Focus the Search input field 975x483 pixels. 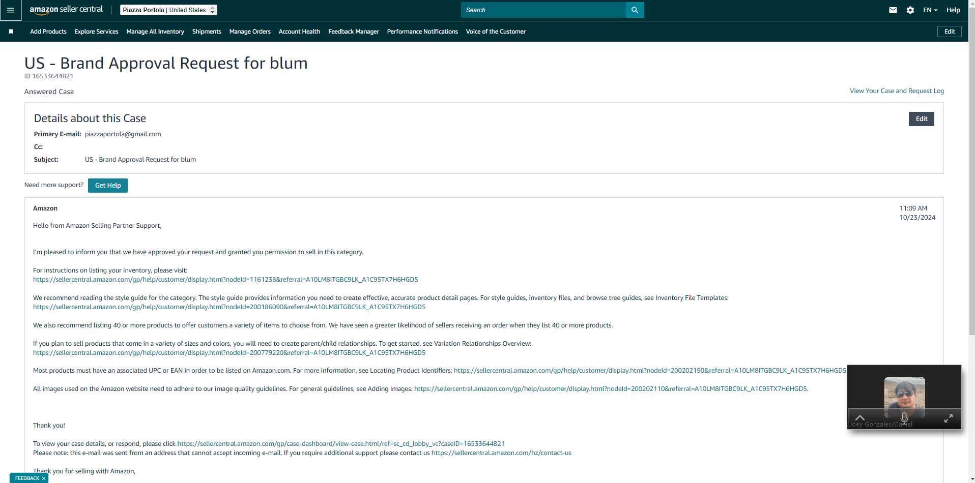(x=543, y=10)
